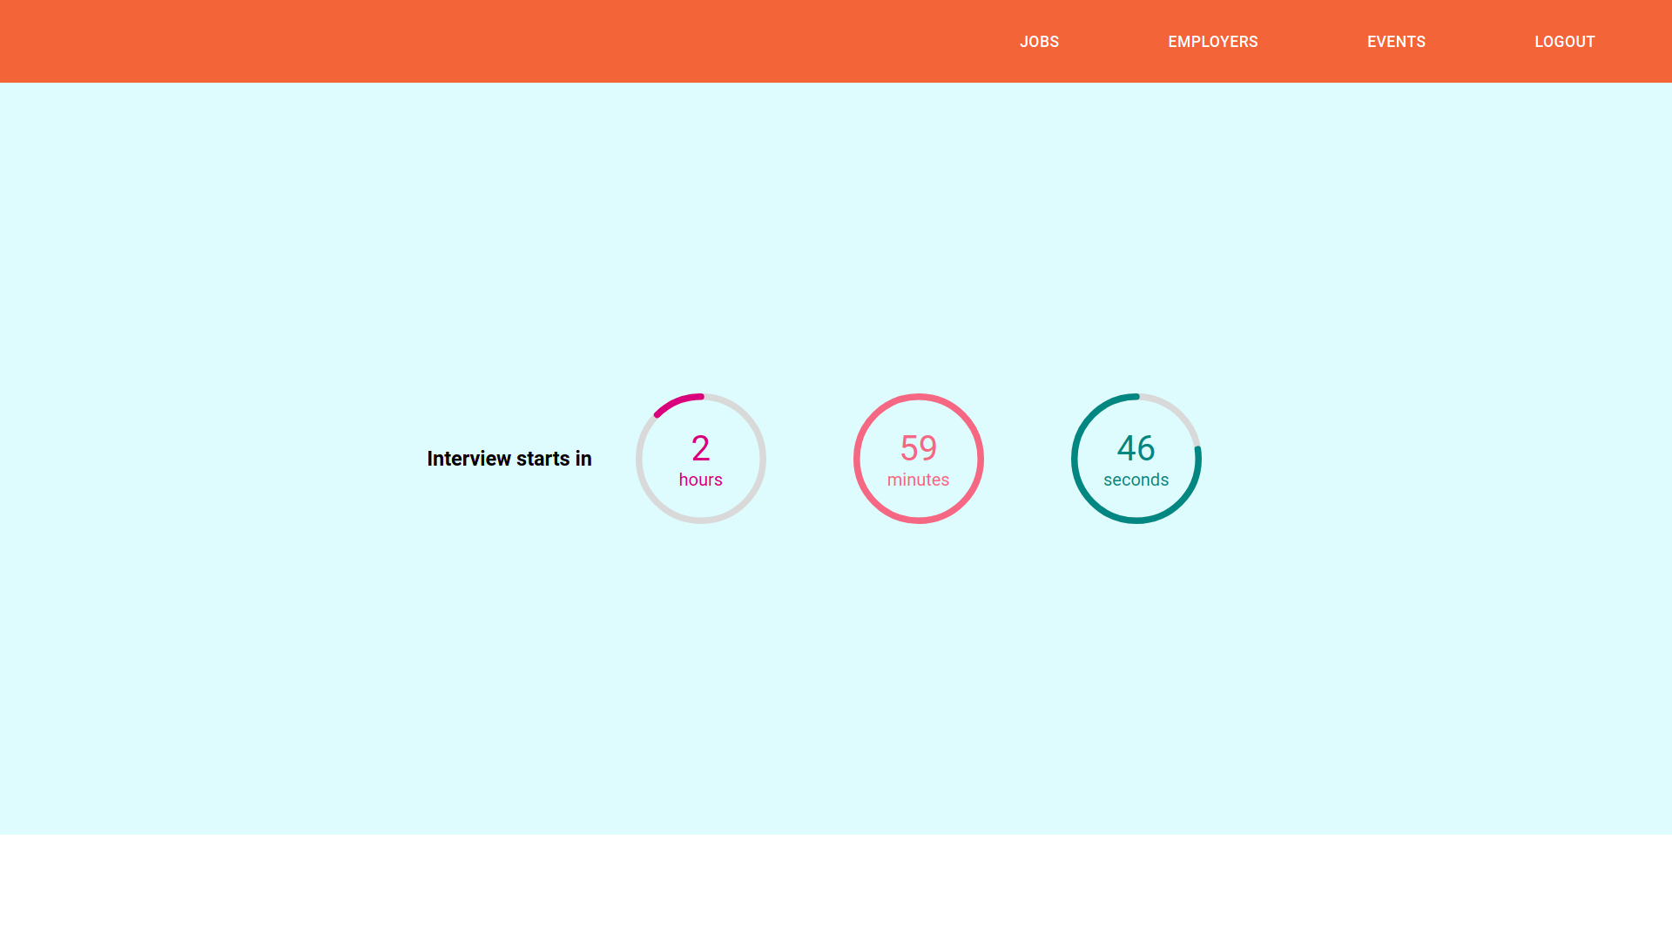Open the JOBS navigation link
Image resolution: width=1672 pixels, height=940 pixels.
1039,42
